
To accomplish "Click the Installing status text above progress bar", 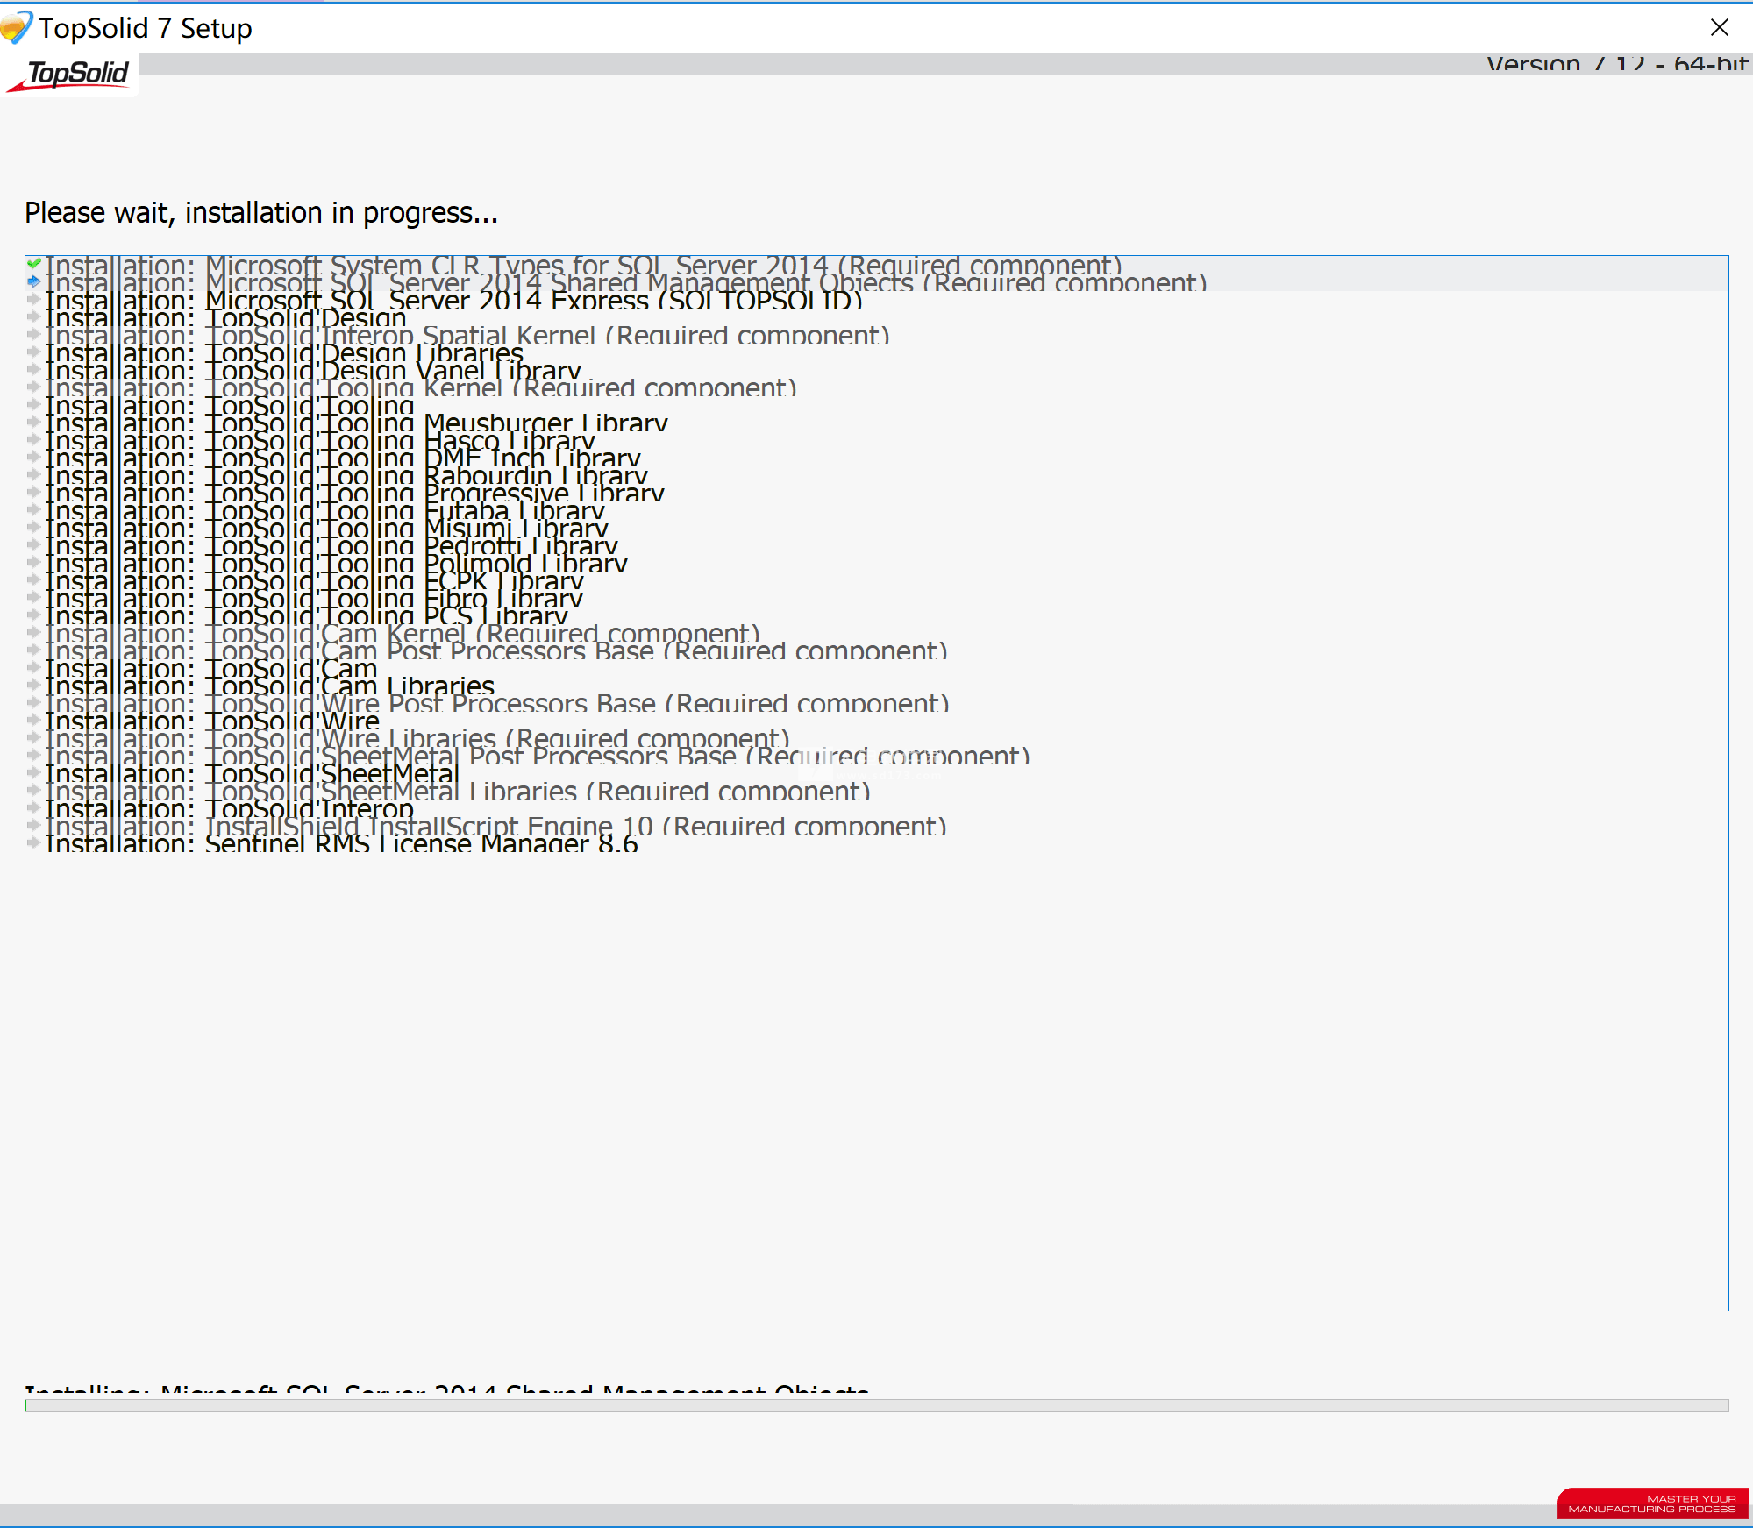I will pyautogui.click(x=447, y=1391).
